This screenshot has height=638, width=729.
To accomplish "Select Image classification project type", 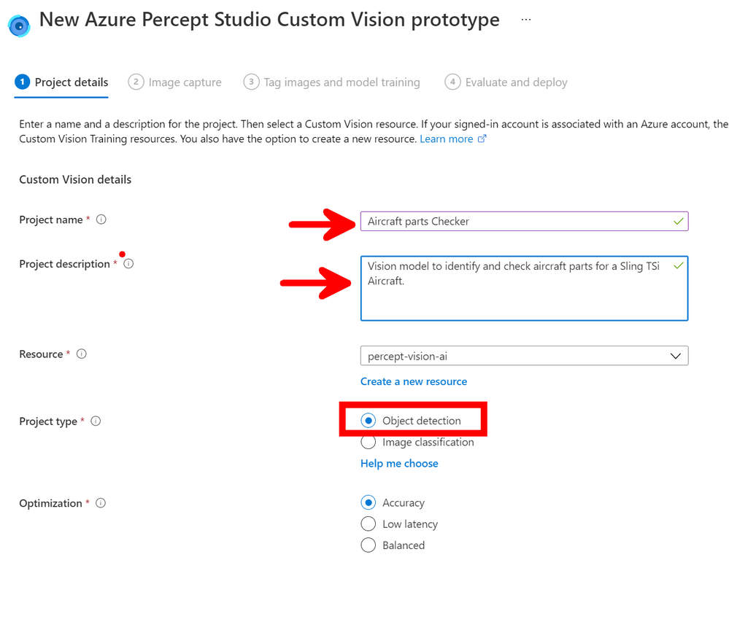I will 369,443.
